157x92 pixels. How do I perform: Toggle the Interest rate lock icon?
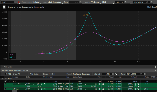[116, 74]
